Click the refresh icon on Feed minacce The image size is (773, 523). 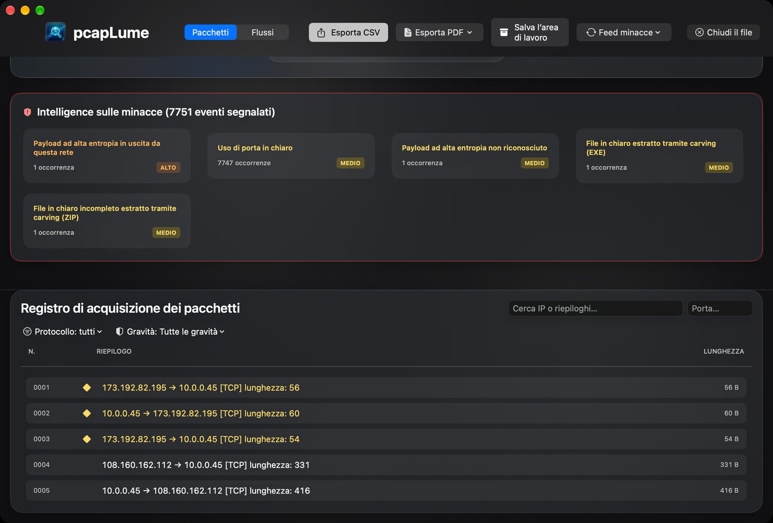pyautogui.click(x=591, y=32)
